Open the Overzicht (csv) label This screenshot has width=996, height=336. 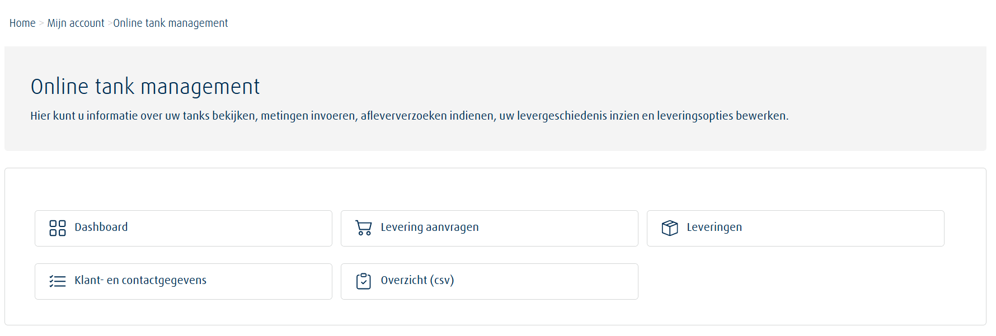(417, 281)
